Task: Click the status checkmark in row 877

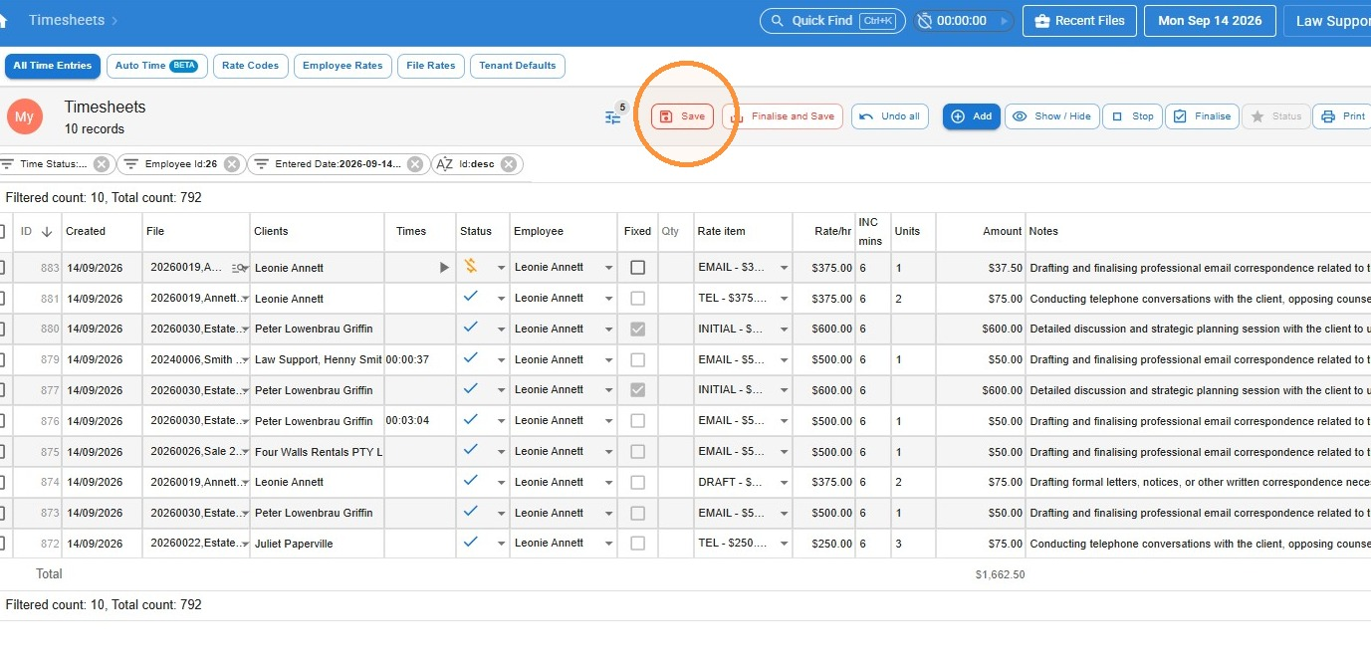Action: [471, 388]
